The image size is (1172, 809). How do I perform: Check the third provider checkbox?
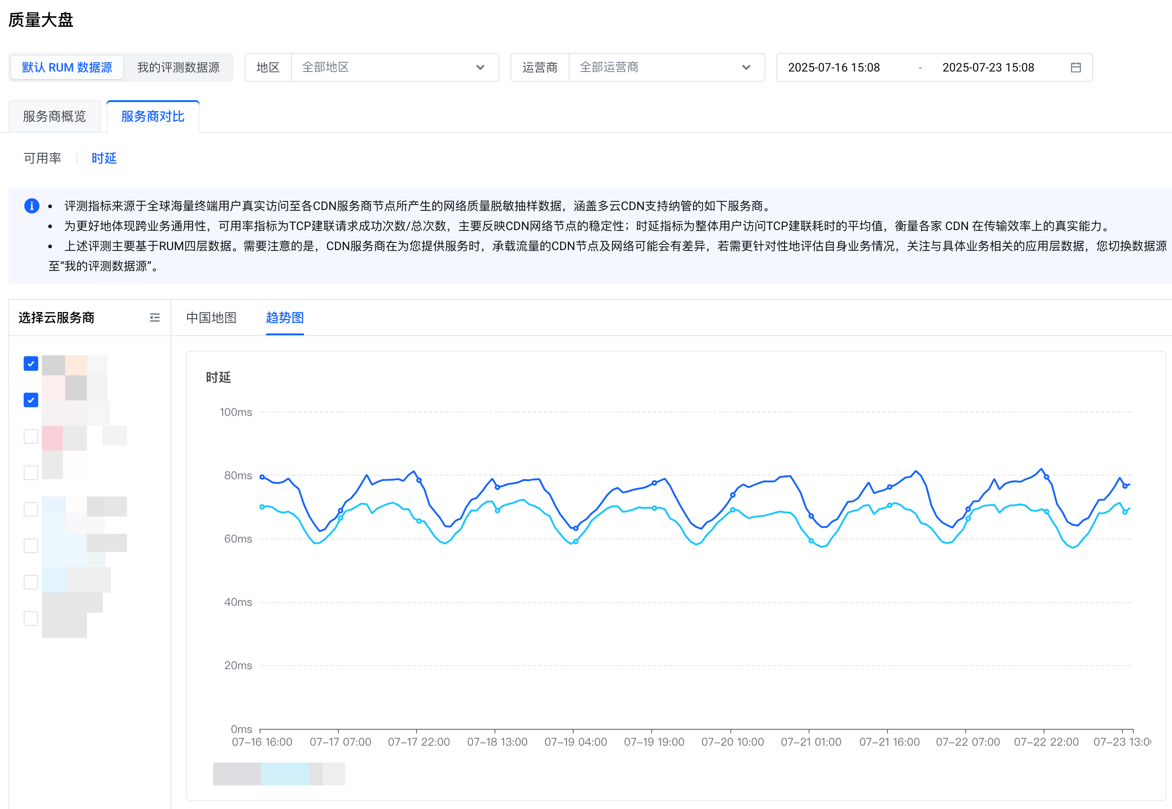[x=31, y=436]
